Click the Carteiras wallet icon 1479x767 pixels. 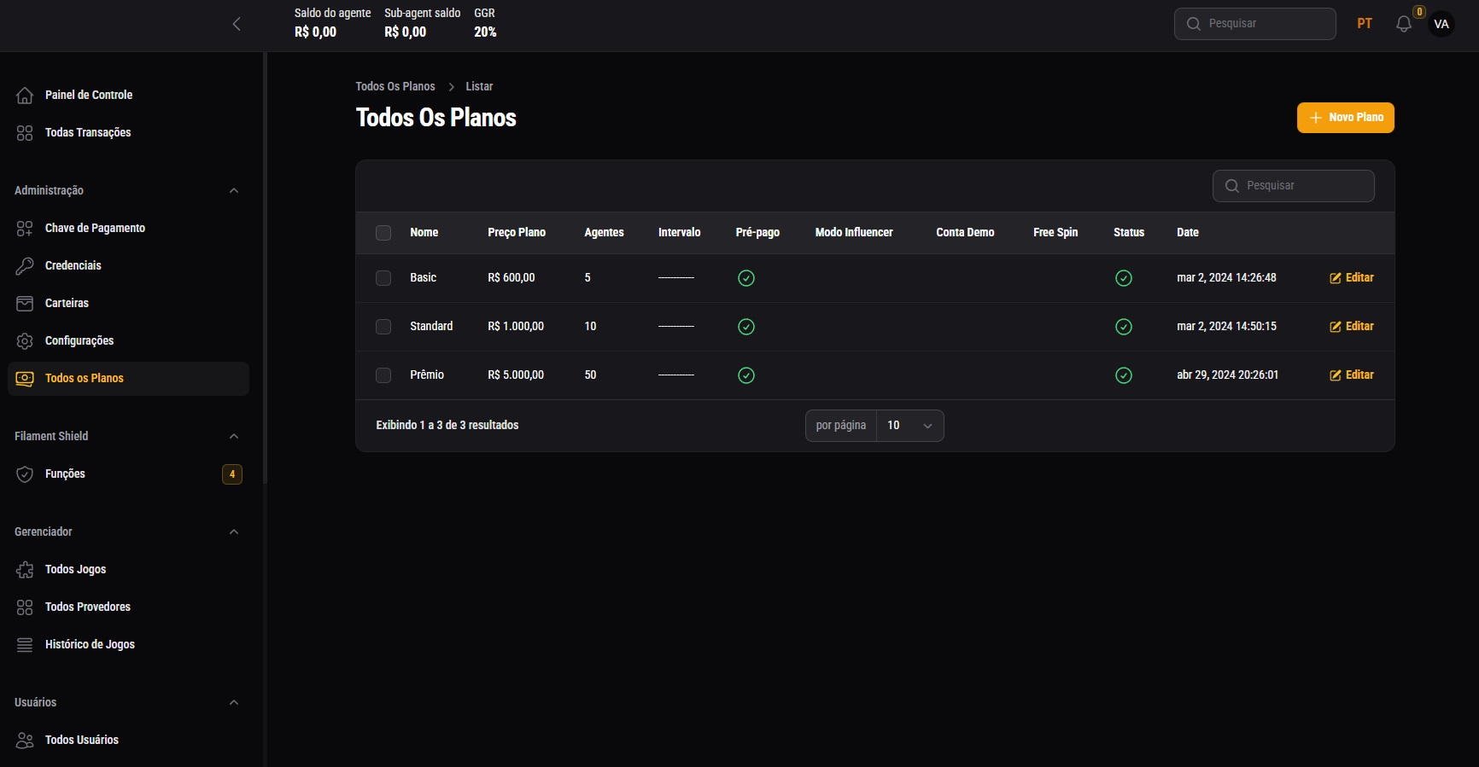[25, 304]
